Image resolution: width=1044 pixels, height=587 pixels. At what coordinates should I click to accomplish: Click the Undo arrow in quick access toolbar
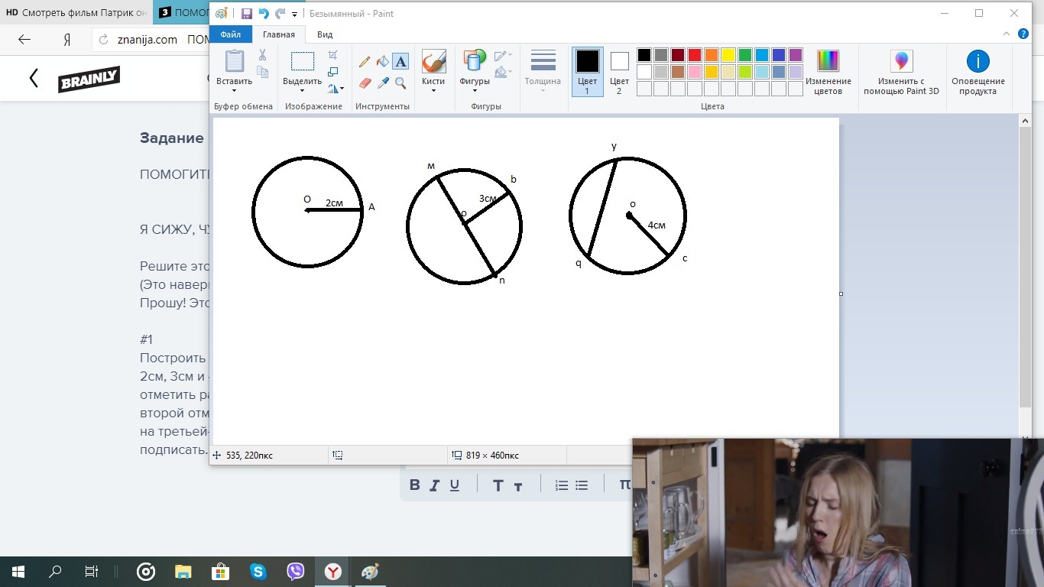pyautogui.click(x=264, y=14)
